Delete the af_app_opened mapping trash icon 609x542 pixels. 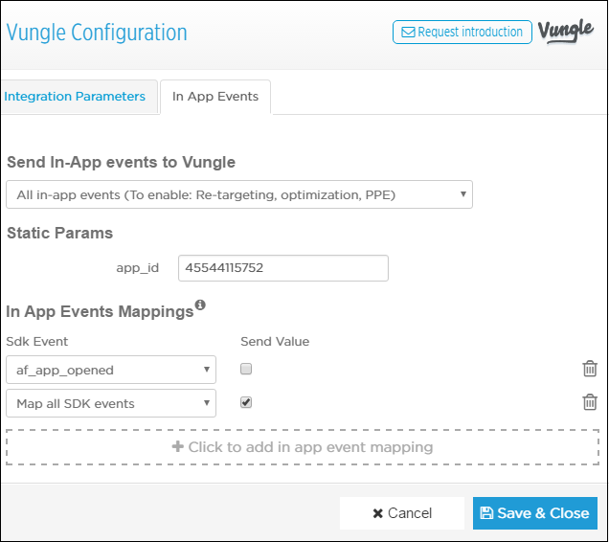590,369
